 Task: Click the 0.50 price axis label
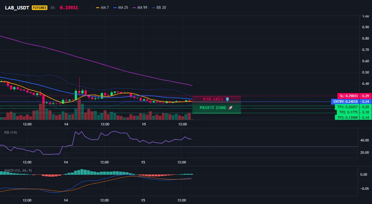(366, 72)
